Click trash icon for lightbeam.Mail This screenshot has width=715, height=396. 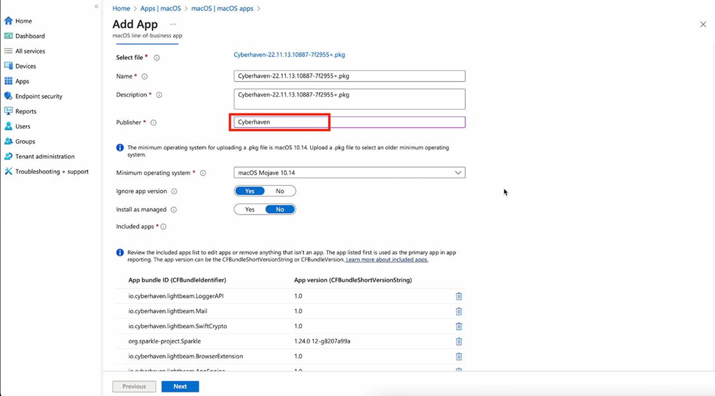(459, 311)
